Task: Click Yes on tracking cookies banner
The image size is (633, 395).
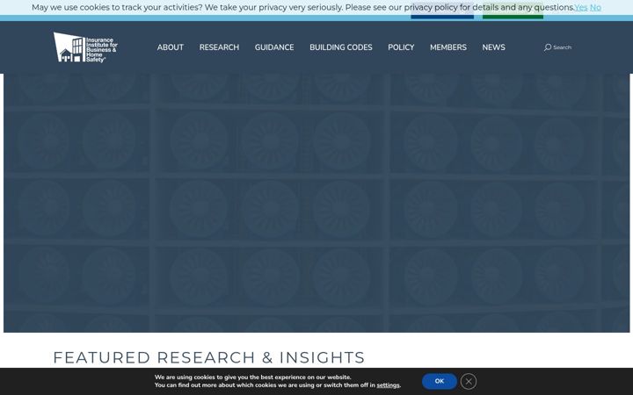Action: coord(581,8)
